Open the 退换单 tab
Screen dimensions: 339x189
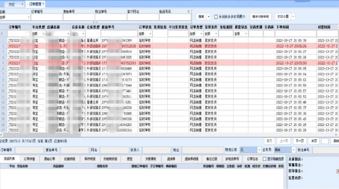point(171,159)
